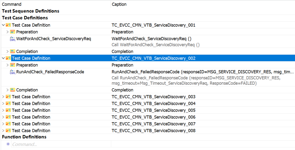Screen dimensions: 295x150
Task: Click the ServiceDiscovery_001 test case icon
Action: tap(8, 25)
